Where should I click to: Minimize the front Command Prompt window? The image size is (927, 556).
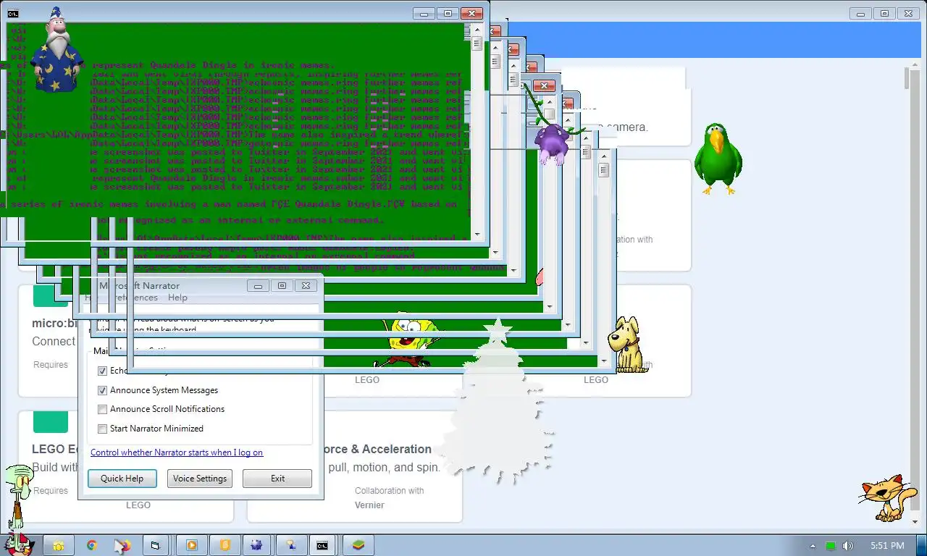tap(424, 14)
